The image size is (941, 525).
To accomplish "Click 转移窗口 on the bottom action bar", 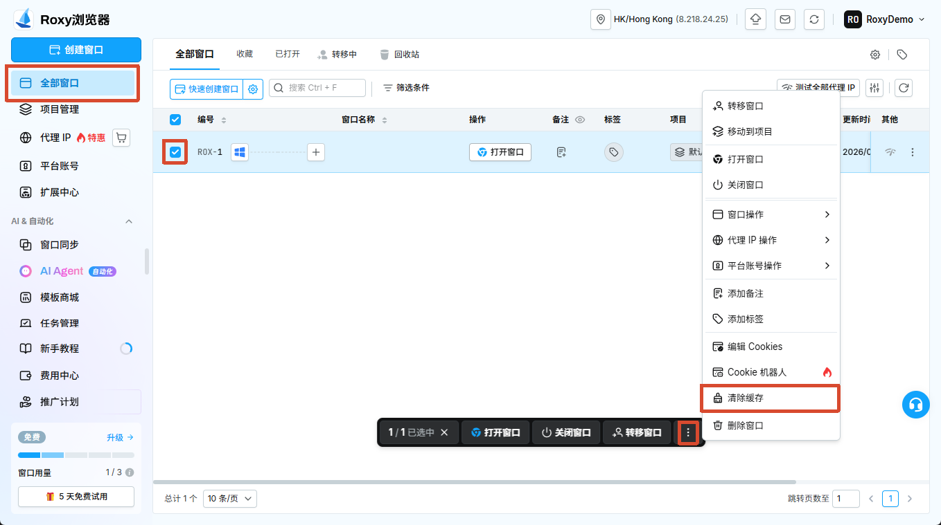I will point(637,432).
